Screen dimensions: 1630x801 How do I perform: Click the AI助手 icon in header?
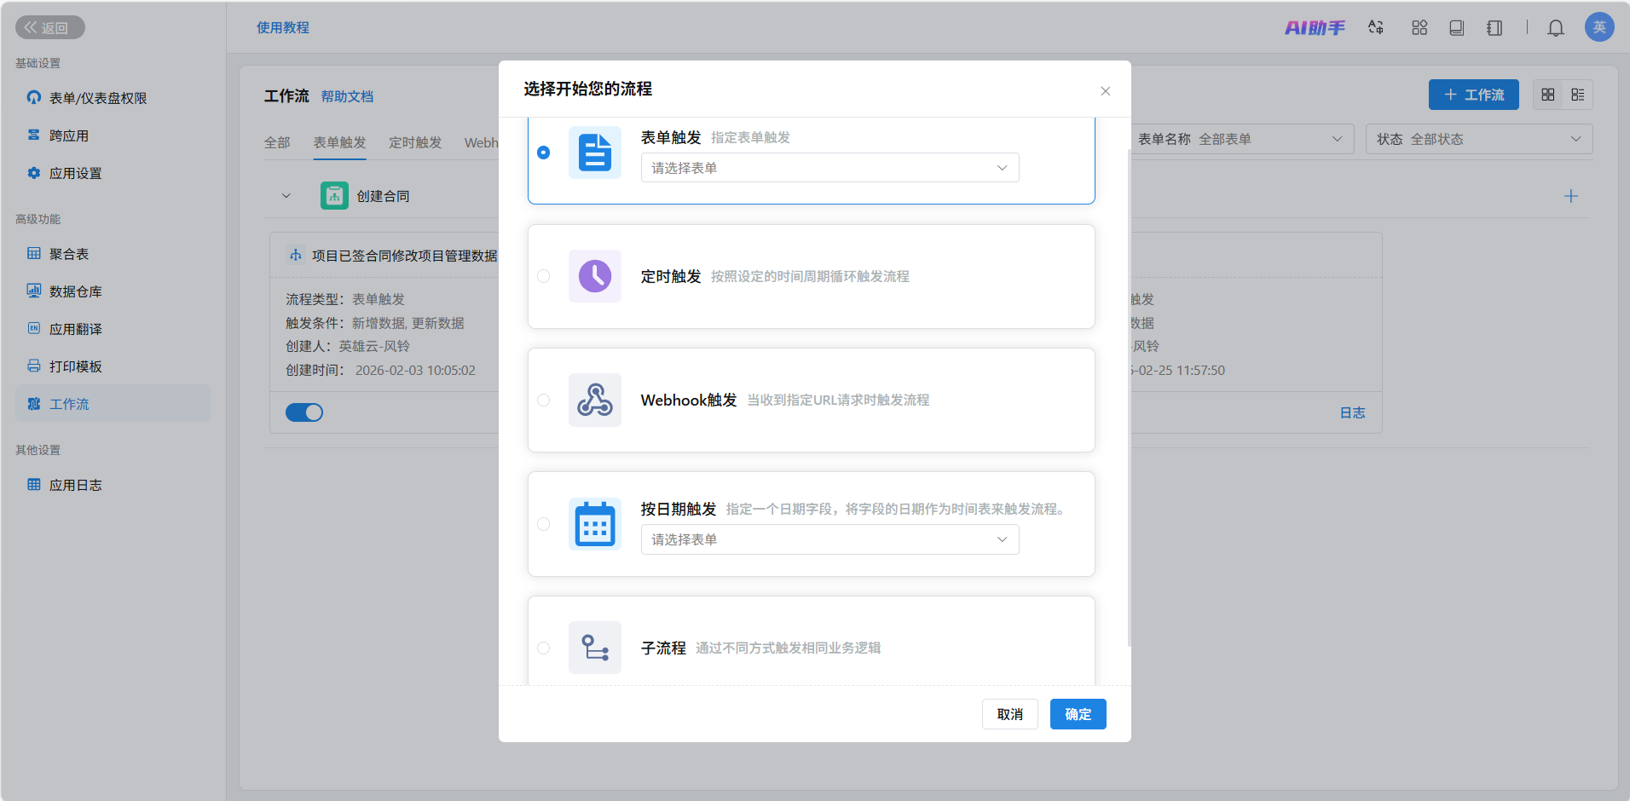tap(1314, 28)
